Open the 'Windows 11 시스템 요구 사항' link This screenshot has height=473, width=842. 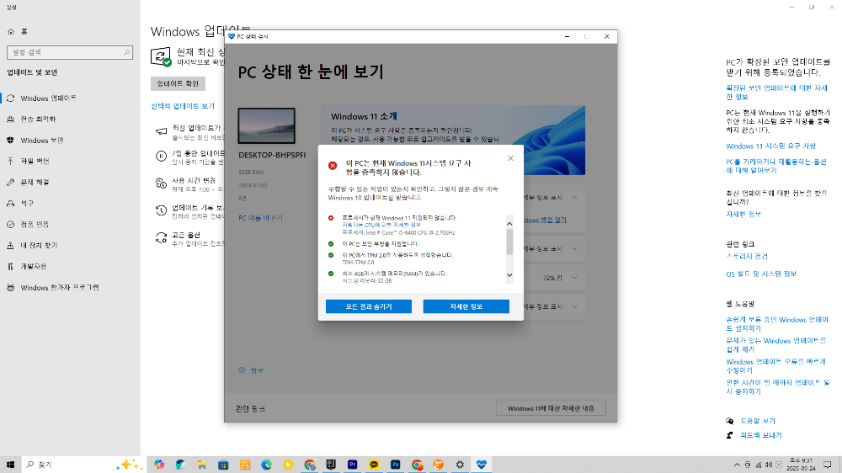(x=770, y=146)
